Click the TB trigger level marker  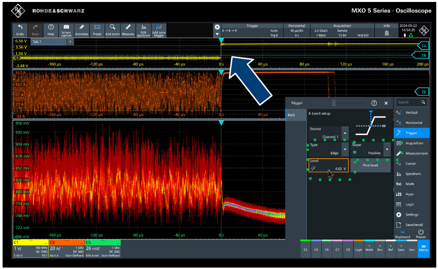click(423, 92)
